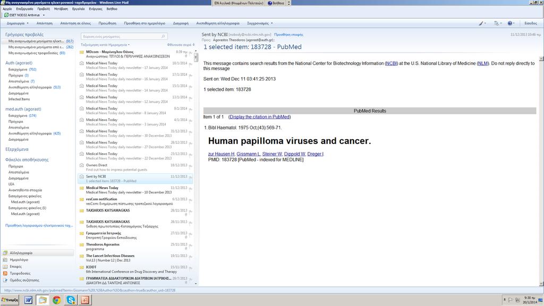This screenshot has width=544, height=306.
Task: Click the Βοήθεια help icon in language bar
Action: click(270, 3)
